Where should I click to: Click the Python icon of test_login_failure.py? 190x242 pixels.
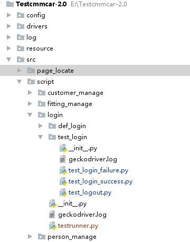click(x=63, y=170)
